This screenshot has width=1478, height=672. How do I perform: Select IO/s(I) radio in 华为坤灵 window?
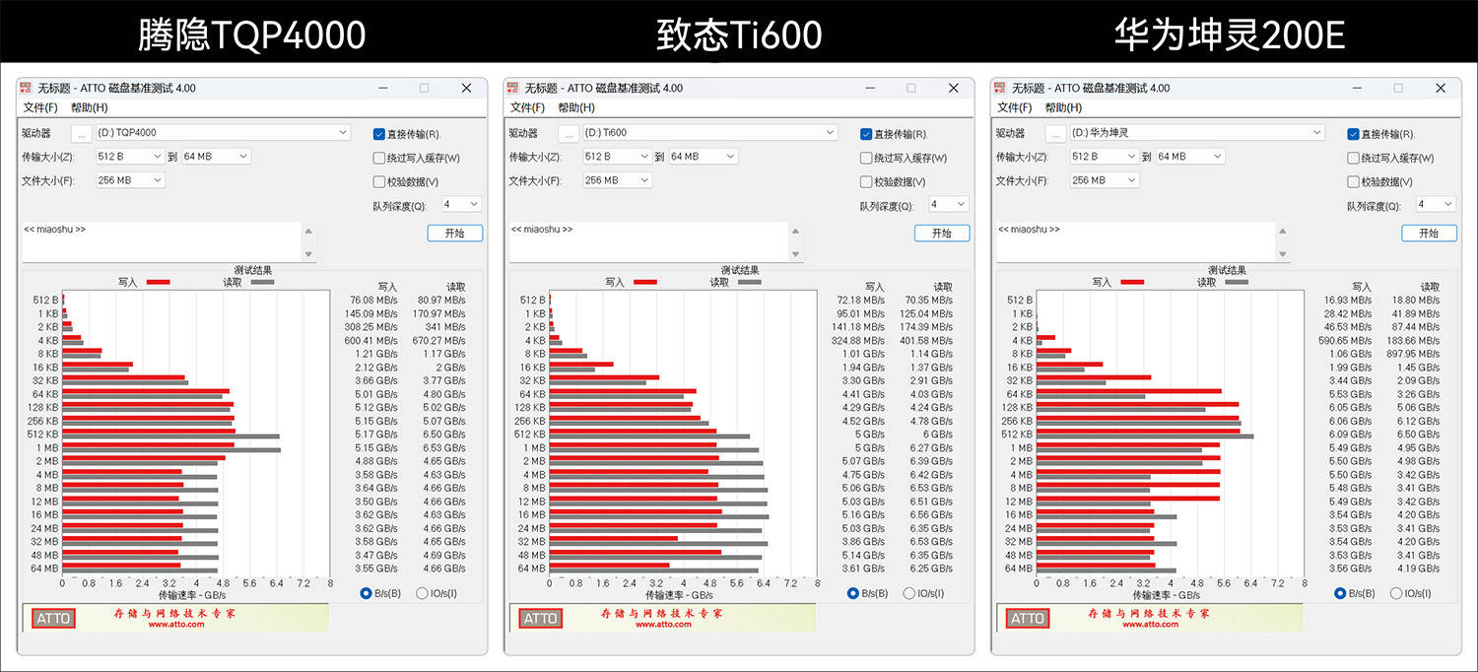tap(1395, 593)
